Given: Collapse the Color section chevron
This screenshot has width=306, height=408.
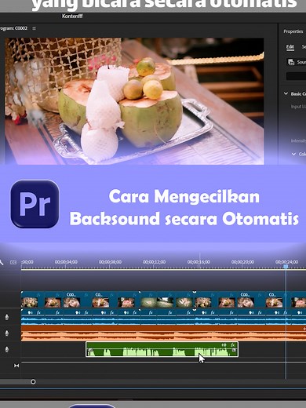Looking at the screenshot, I should (293, 154).
